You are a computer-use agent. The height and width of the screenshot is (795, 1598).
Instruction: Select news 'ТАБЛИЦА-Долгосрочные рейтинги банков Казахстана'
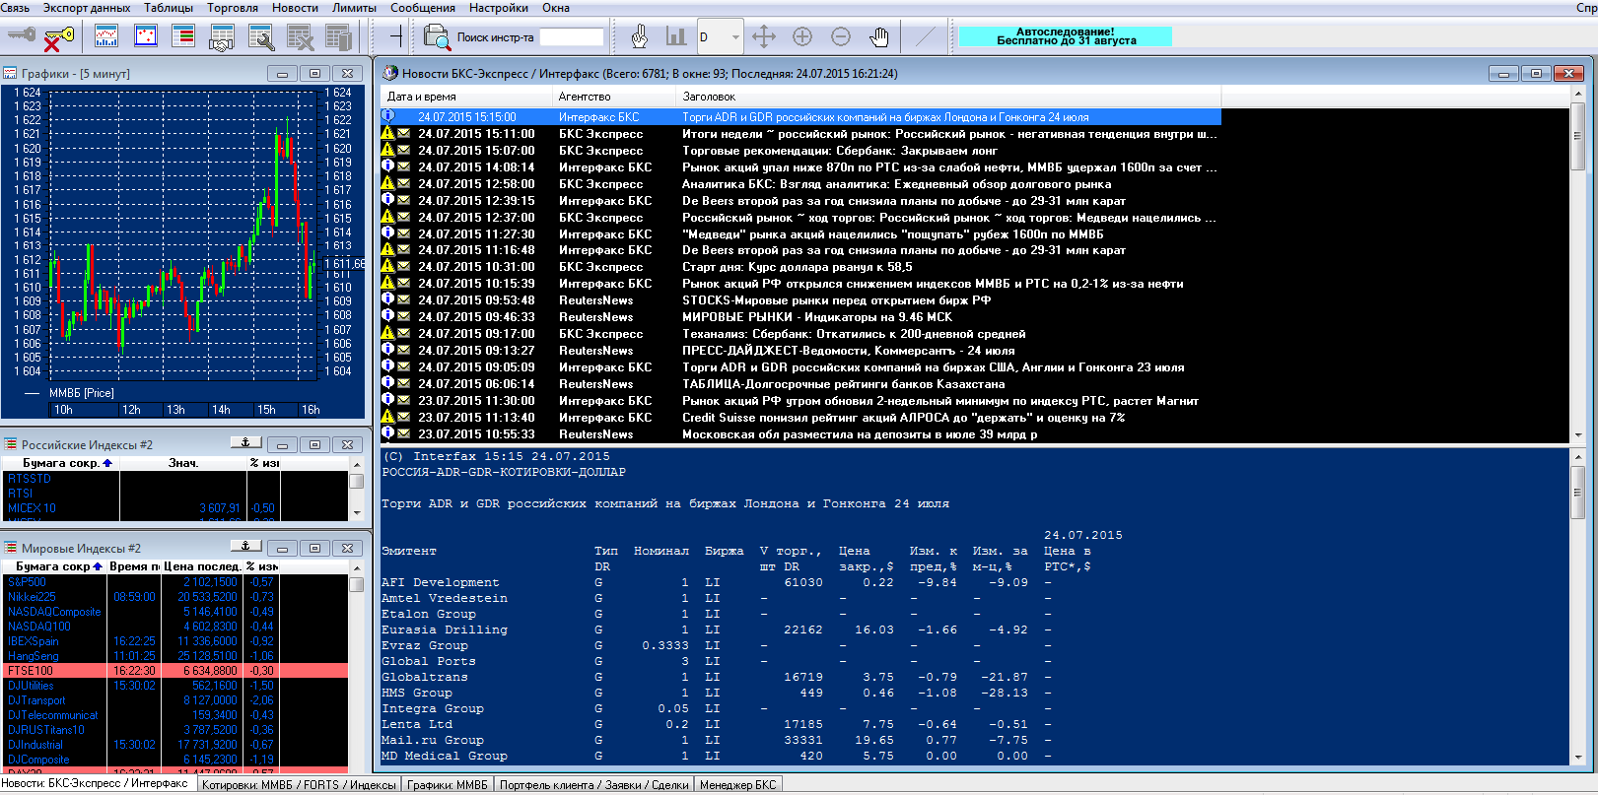coord(800,384)
